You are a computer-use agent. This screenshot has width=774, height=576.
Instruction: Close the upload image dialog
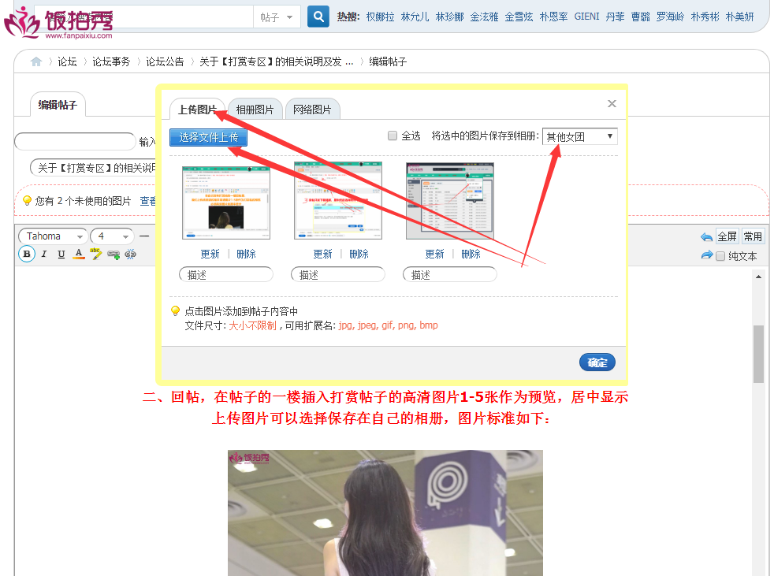pyautogui.click(x=612, y=104)
